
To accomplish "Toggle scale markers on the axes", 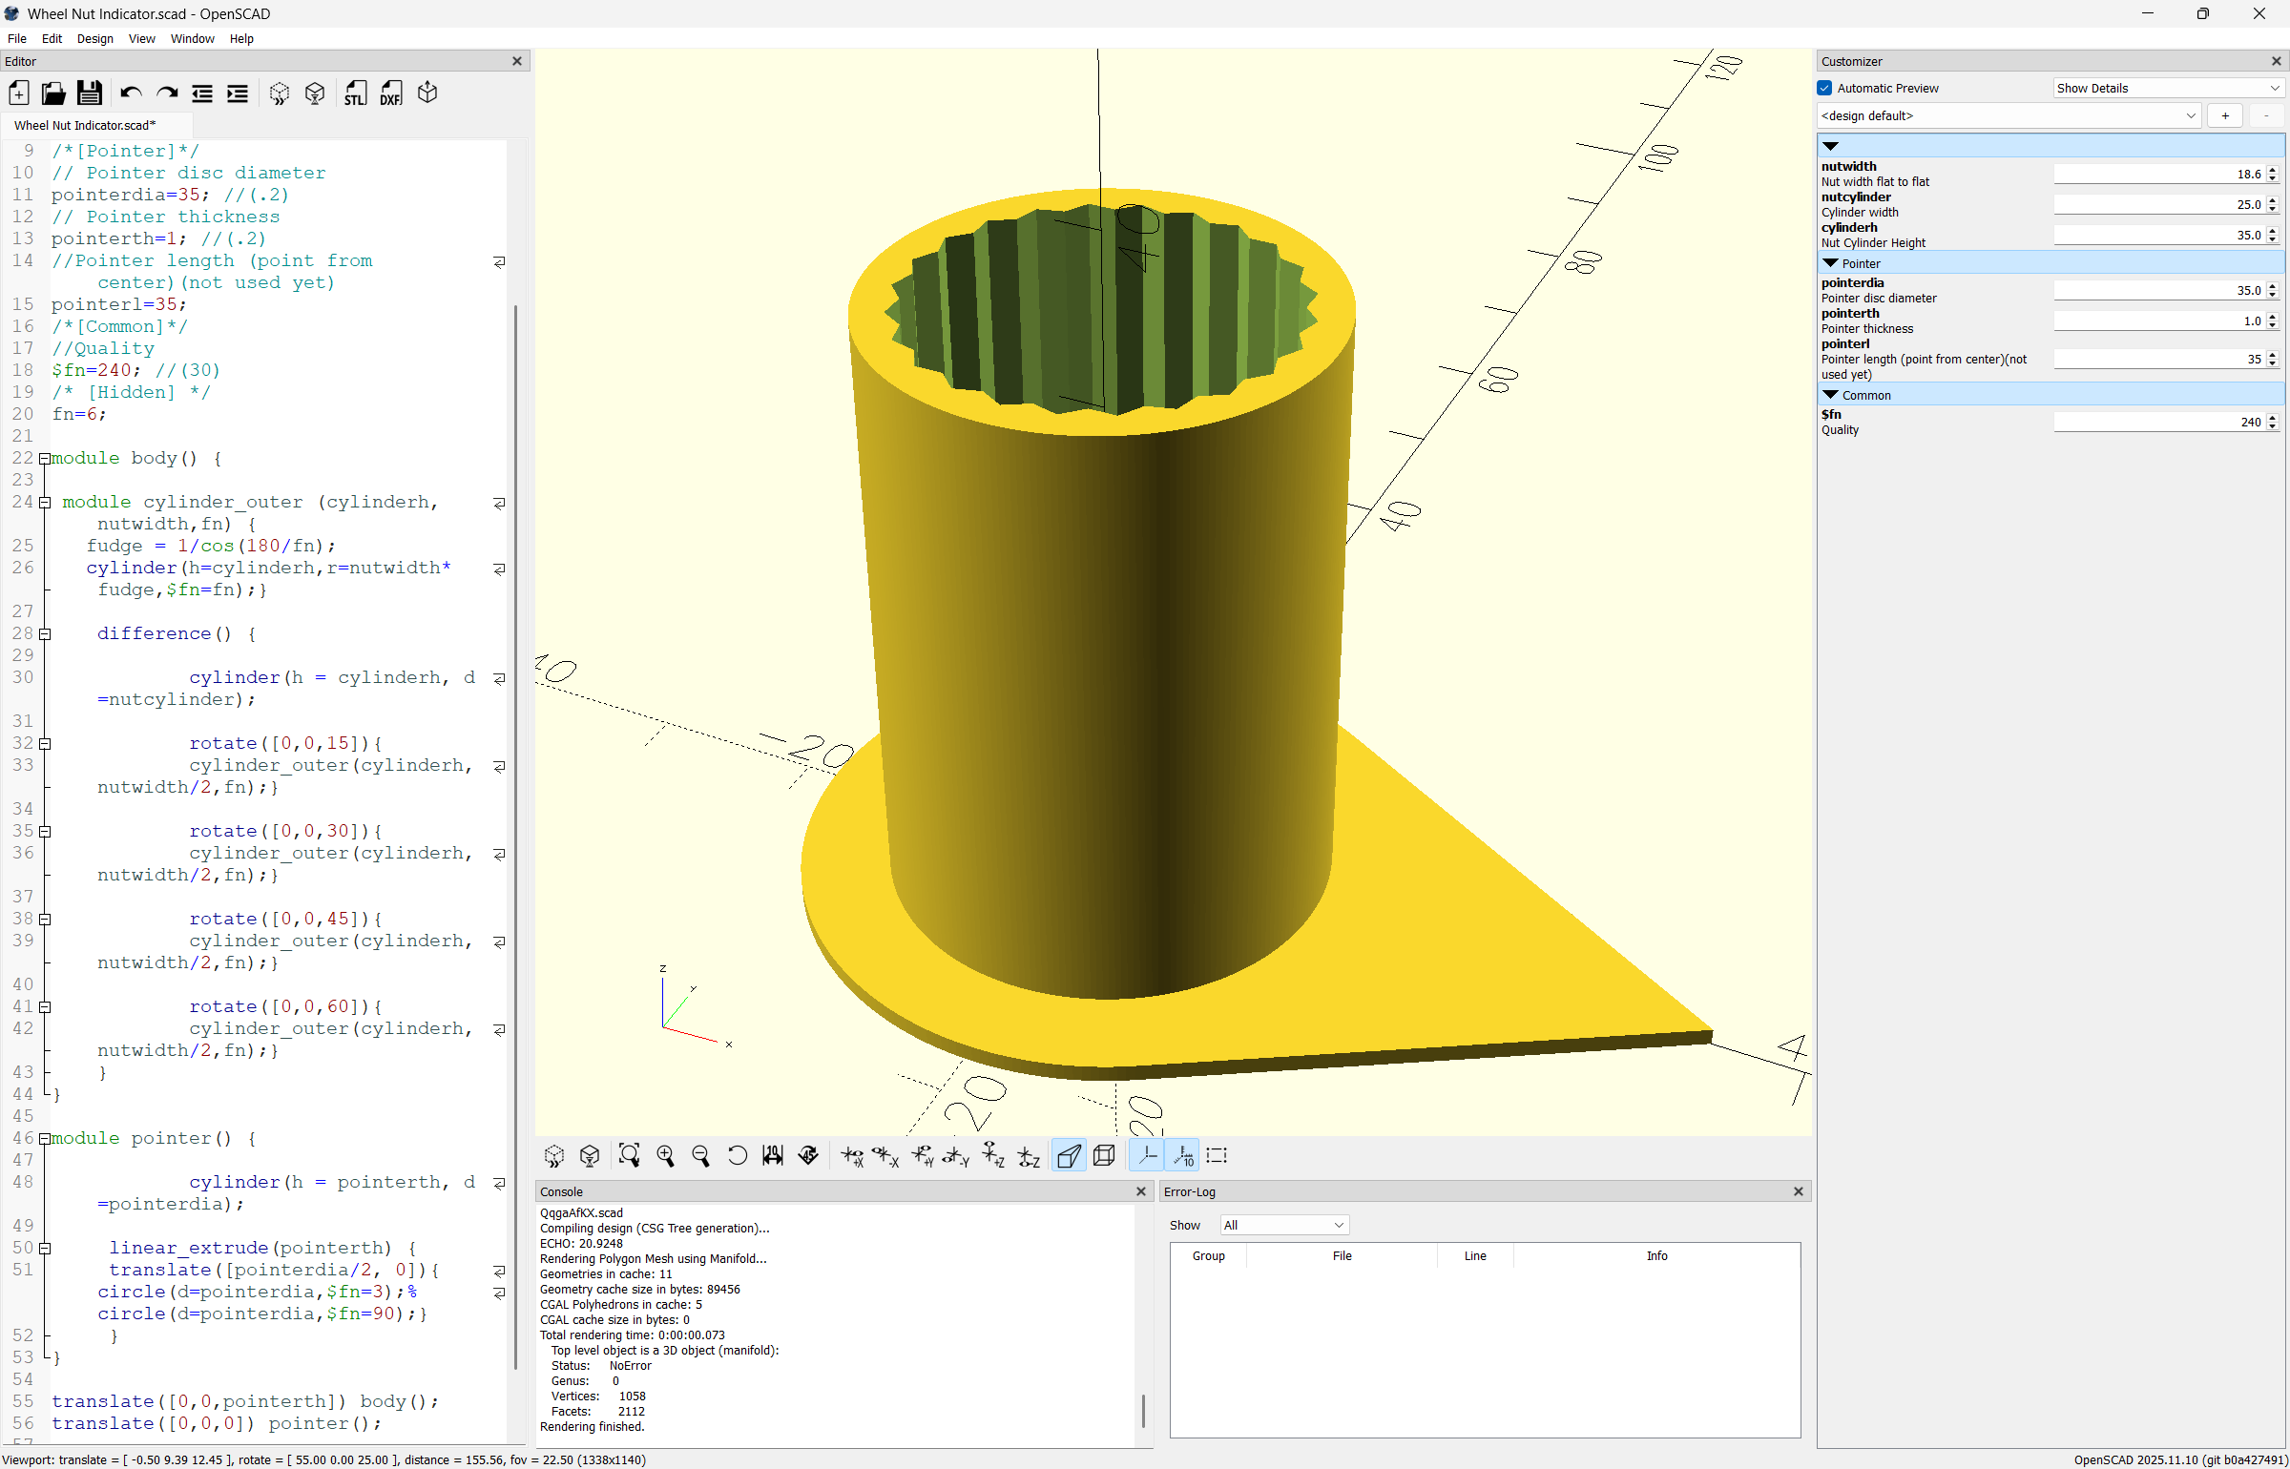I will pos(1183,1156).
